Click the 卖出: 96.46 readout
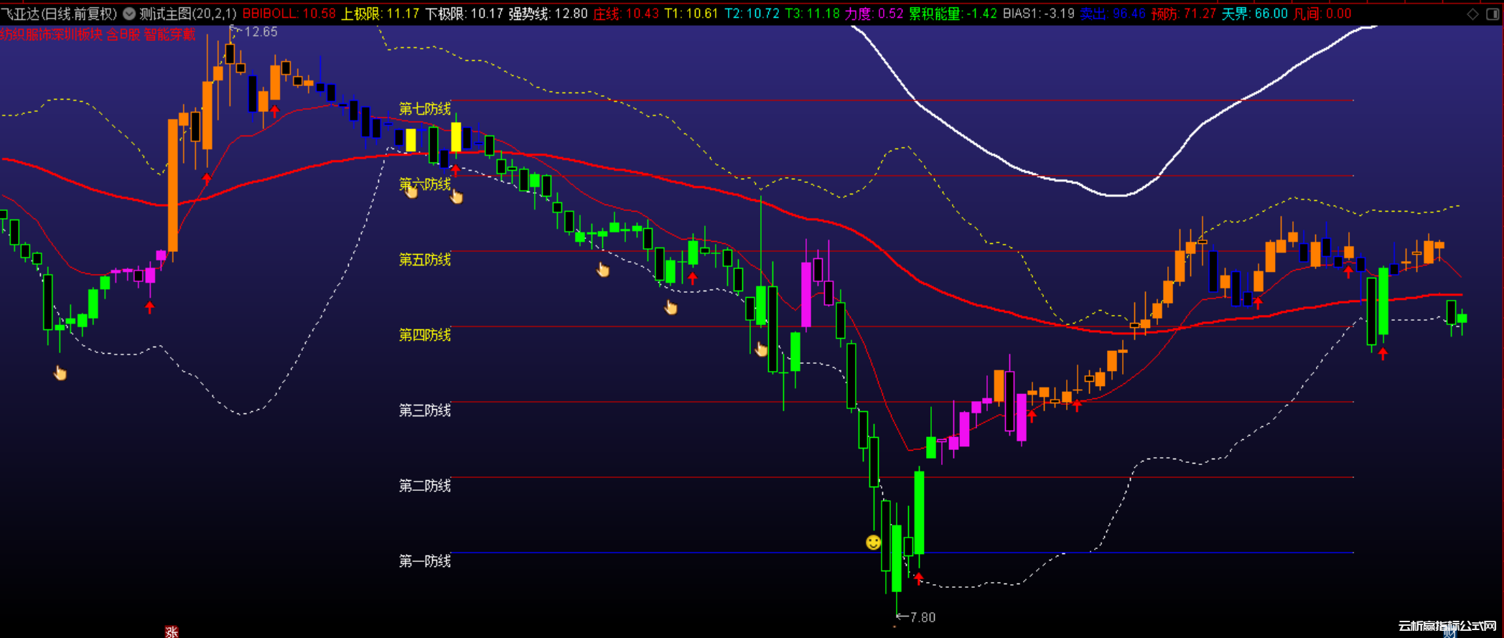 pos(1113,14)
